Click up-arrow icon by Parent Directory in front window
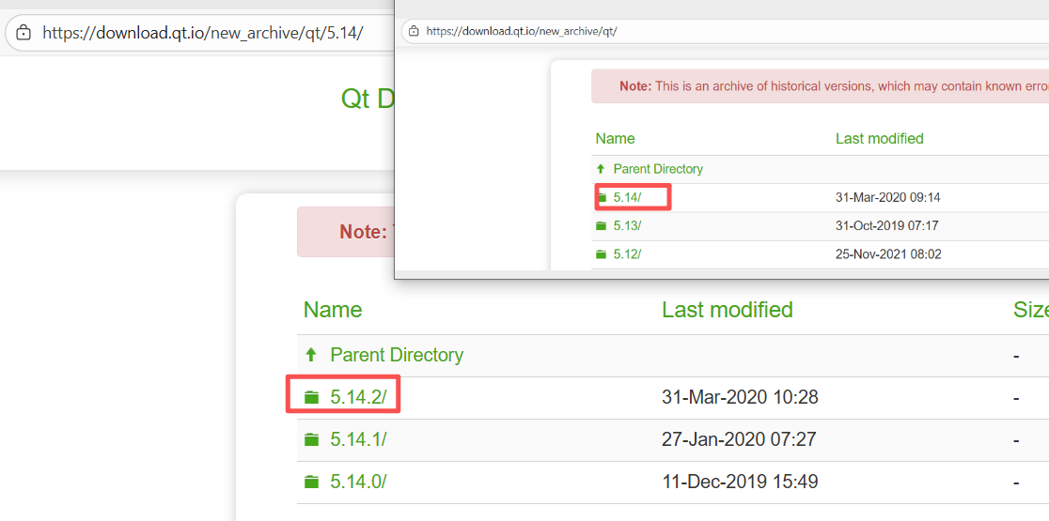 pos(600,169)
